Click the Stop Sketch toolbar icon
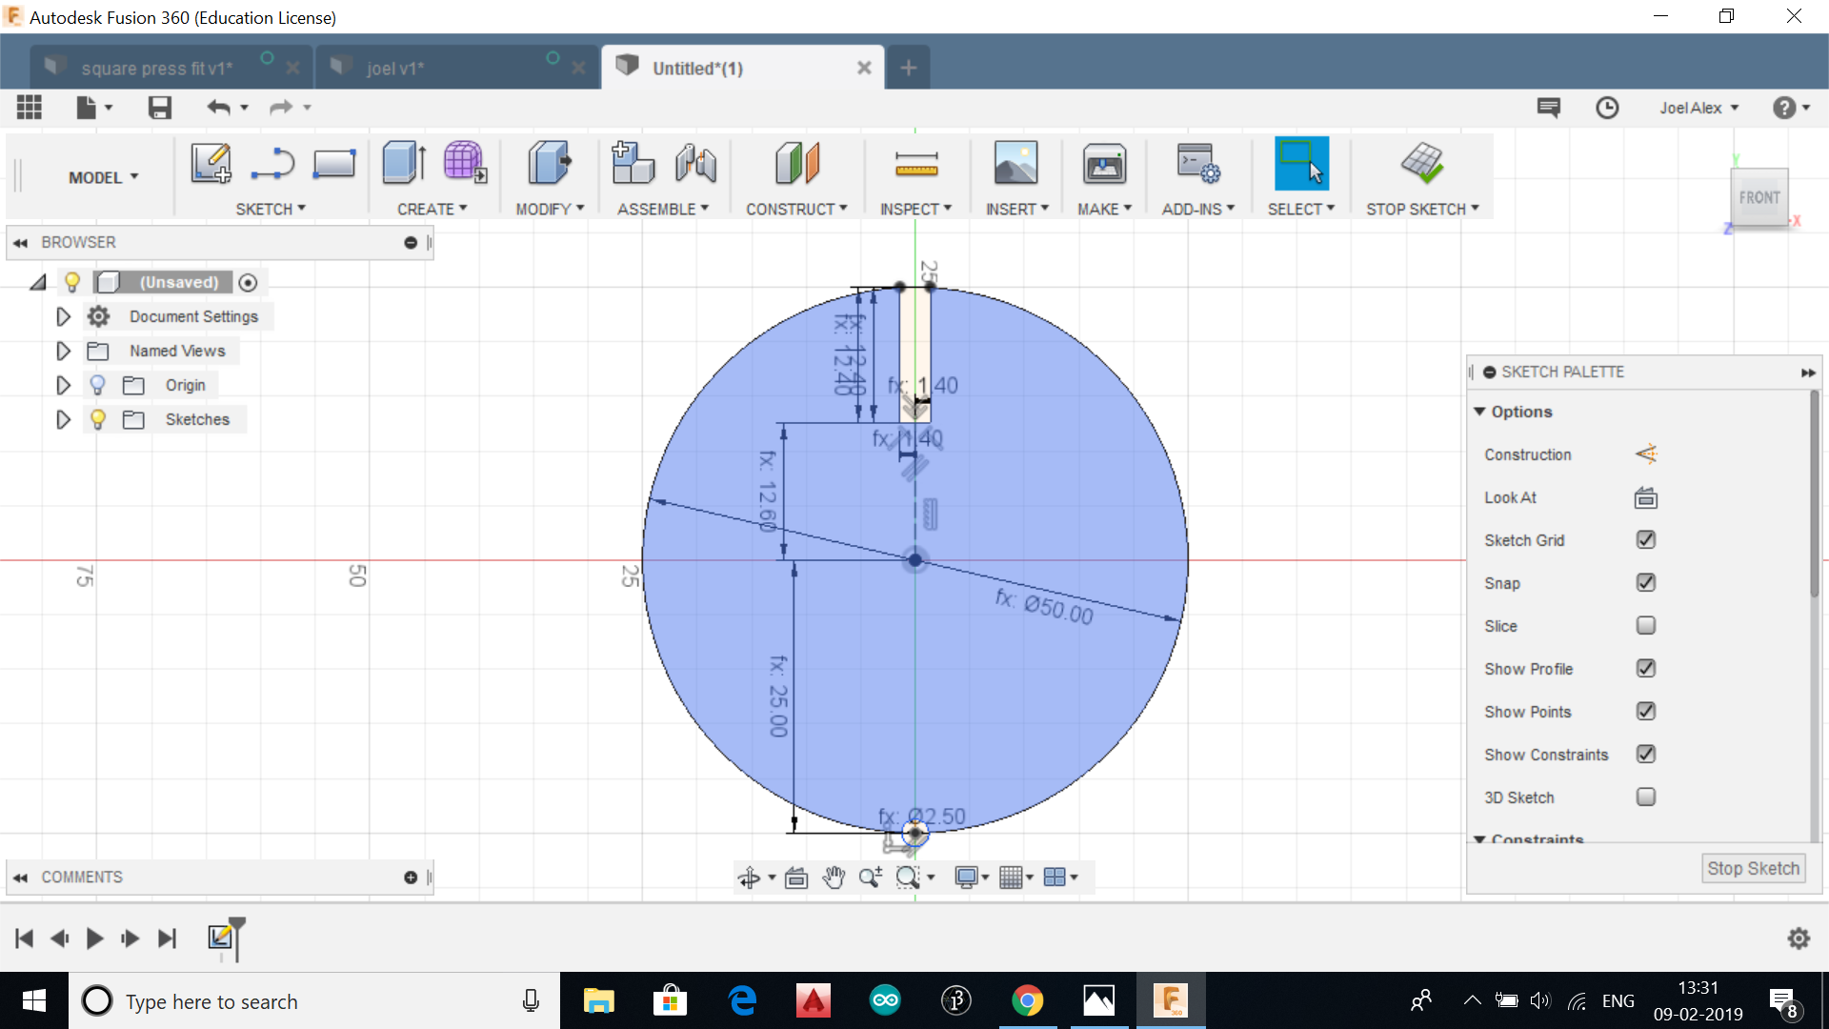This screenshot has height=1029, width=1829. 1421,164
